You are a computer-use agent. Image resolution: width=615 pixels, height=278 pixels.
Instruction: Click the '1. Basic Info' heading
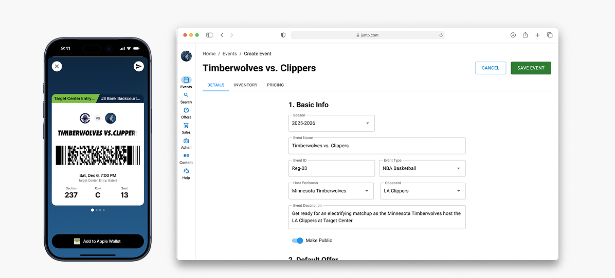point(309,105)
